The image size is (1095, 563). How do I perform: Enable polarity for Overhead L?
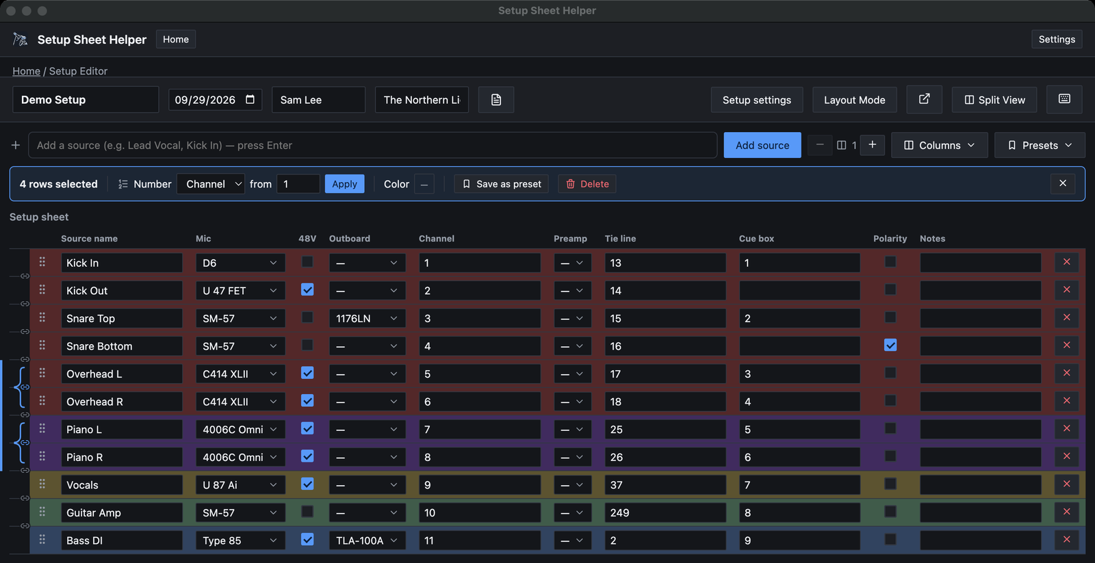(x=890, y=373)
